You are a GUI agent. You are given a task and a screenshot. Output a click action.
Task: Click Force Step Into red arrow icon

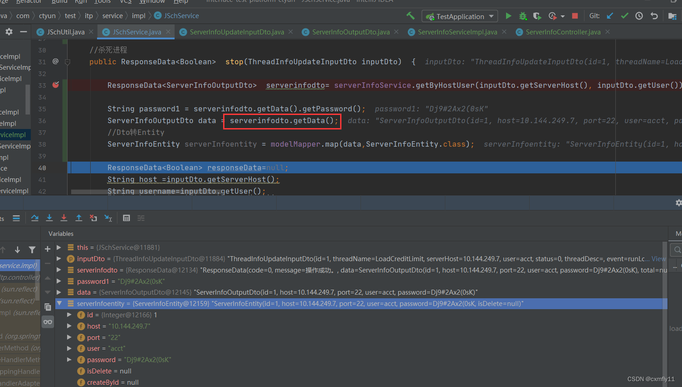pyautogui.click(x=64, y=218)
